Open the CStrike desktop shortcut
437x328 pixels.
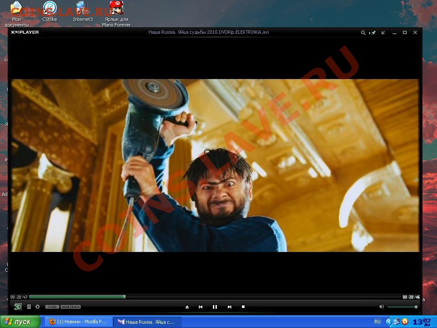(x=50, y=12)
